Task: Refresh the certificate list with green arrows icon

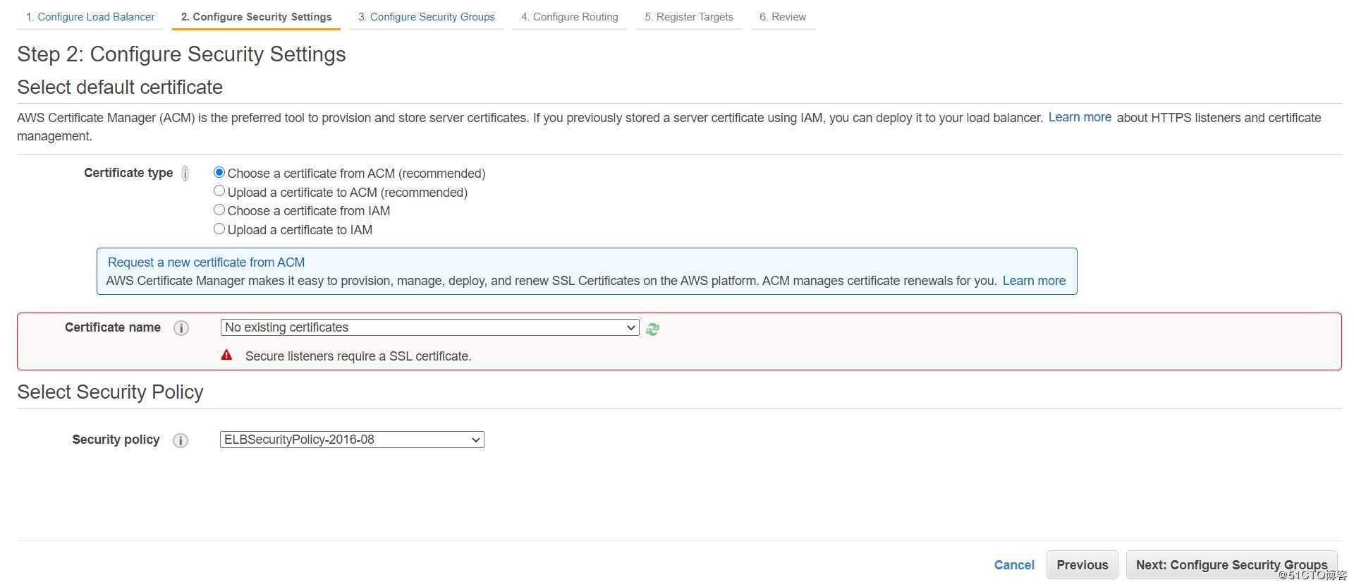Action: coord(652,329)
